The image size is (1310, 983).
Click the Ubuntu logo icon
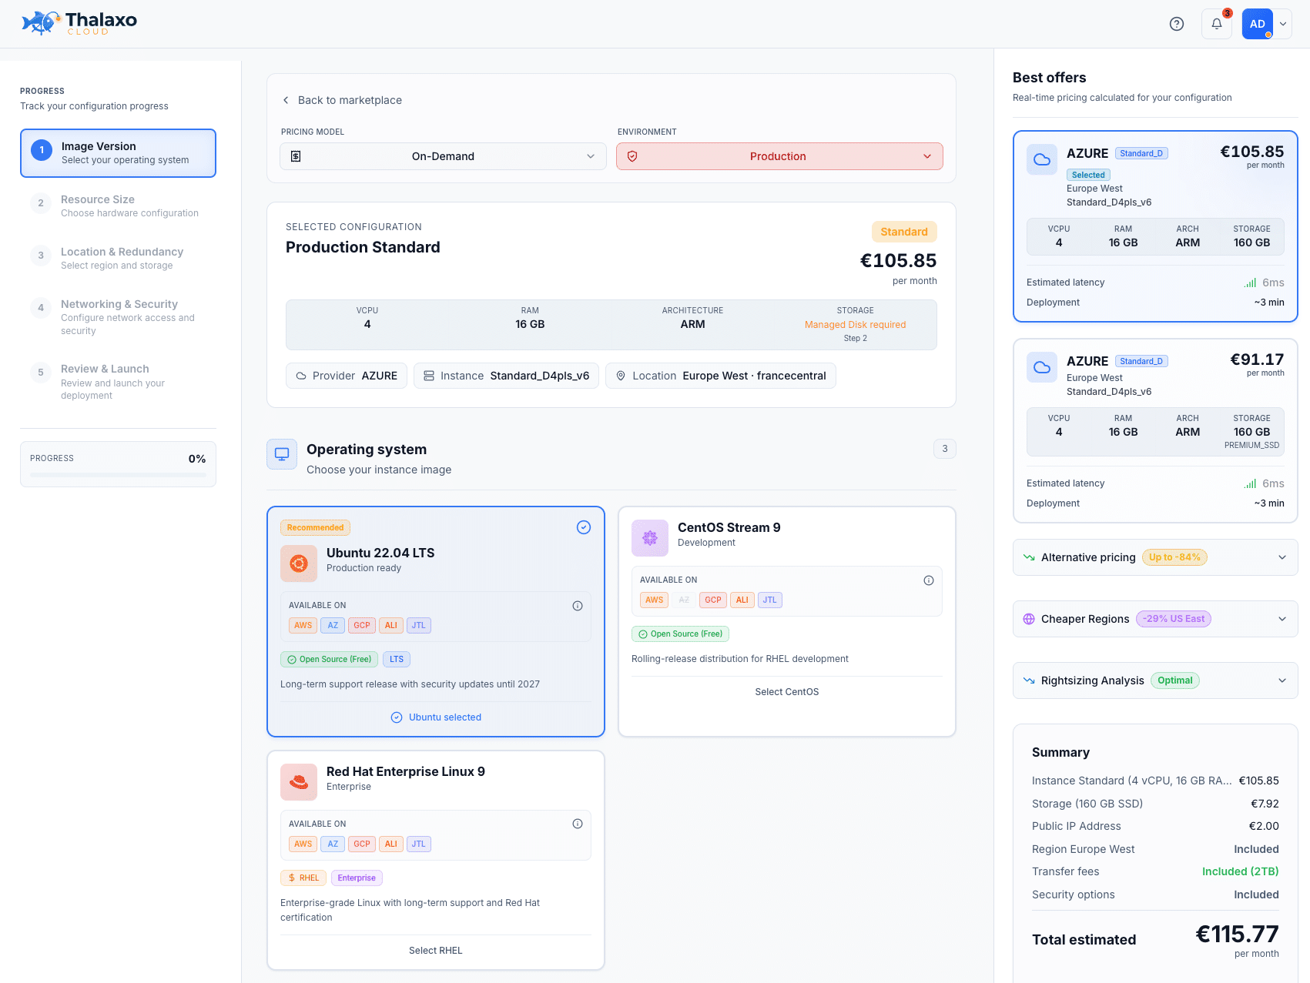coord(299,563)
